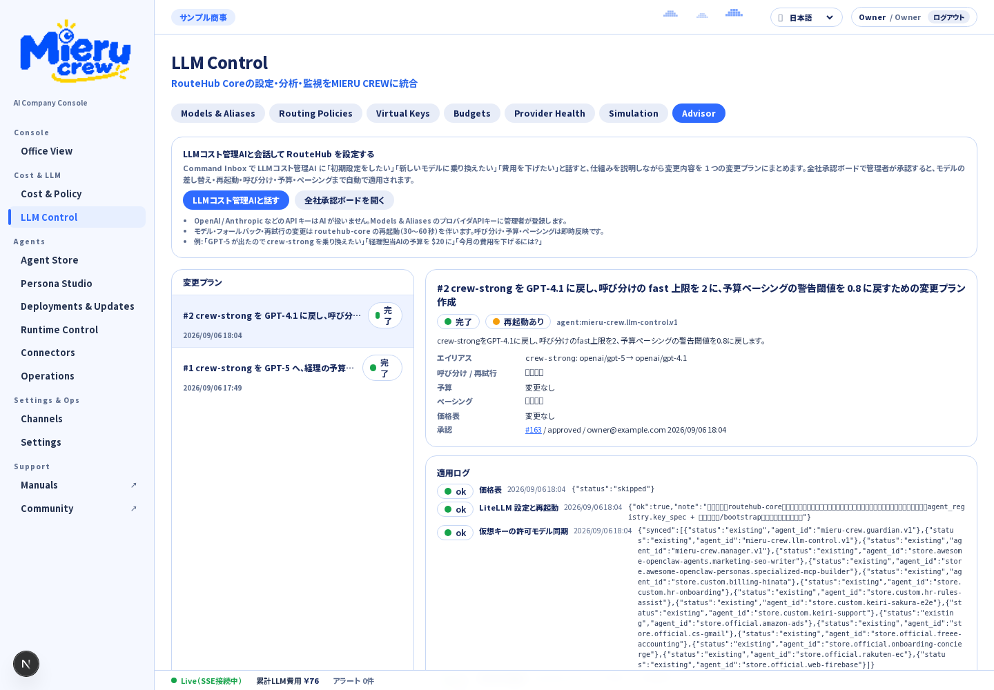The image size is (994, 690).
Task: Click the Mieru crew logo
Action: [x=76, y=51]
